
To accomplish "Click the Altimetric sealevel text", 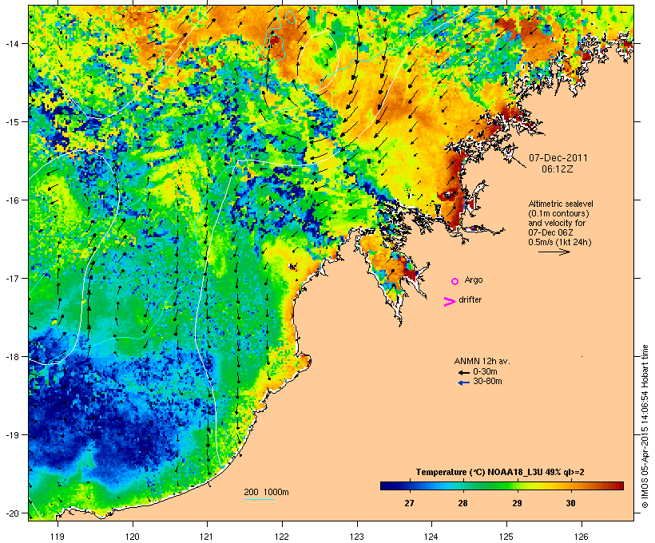I will pyautogui.click(x=561, y=204).
